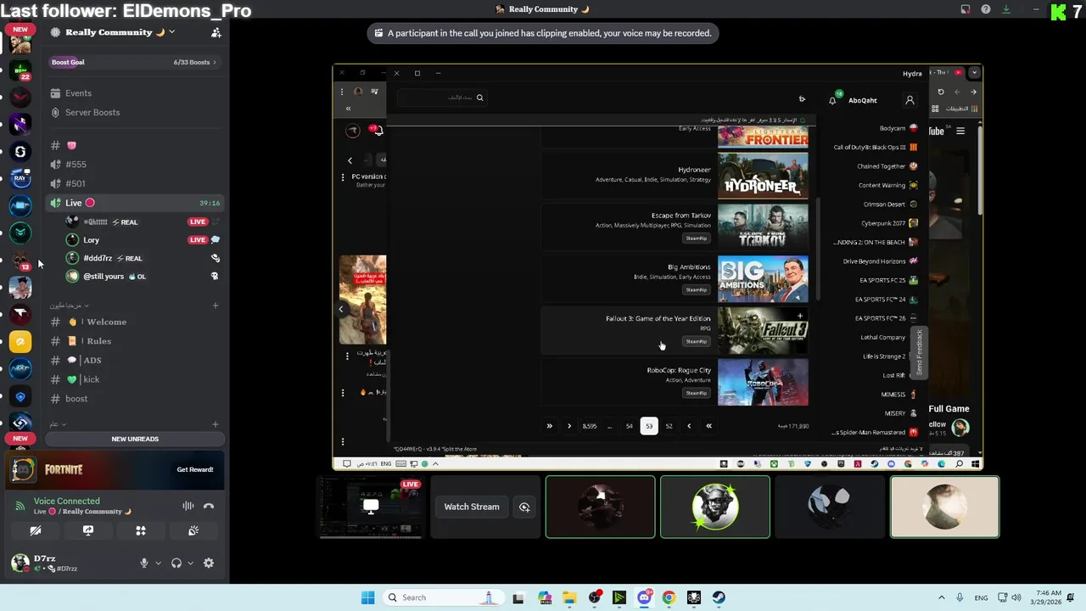The height and width of the screenshot is (611, 1086).
Task: Open server Events
Action: [135, 93]
